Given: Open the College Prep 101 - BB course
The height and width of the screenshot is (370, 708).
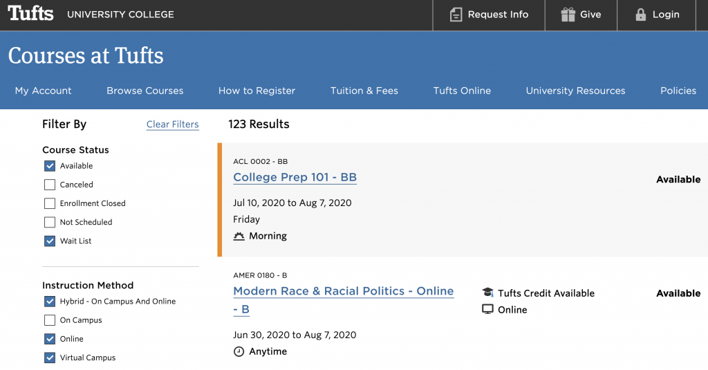Looking at the screenshot, I should [x=295, y=177].
